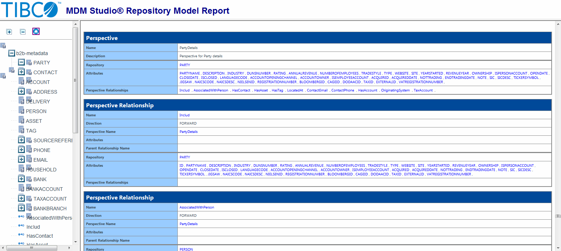Image resolution: width=561 pixels, height=251 pixels.
Task: Open the HasContact perspective relationship link
Action: [241, 90]
